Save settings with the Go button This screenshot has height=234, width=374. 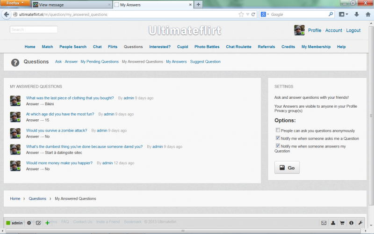[x=287, y=168]
